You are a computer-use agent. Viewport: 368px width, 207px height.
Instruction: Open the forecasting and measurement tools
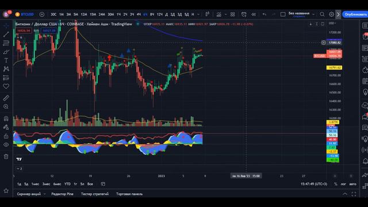(6, 78)
